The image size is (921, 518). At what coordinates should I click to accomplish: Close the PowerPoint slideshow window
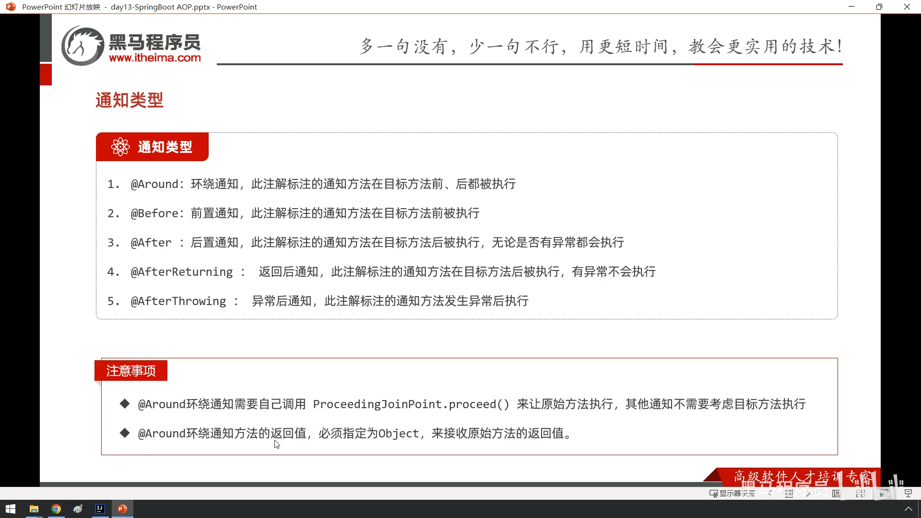coord(907,7)
